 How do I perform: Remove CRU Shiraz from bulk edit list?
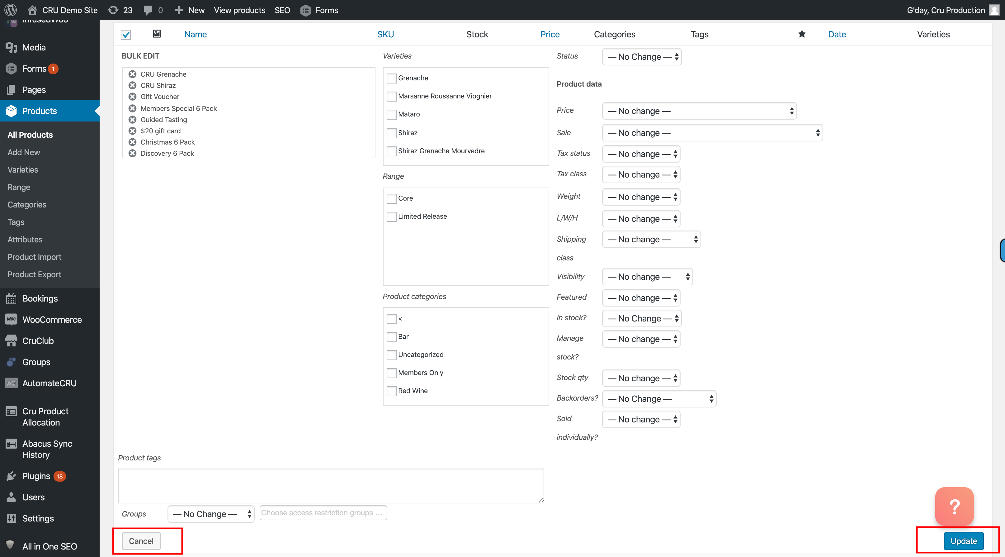(x=133, y=85)
